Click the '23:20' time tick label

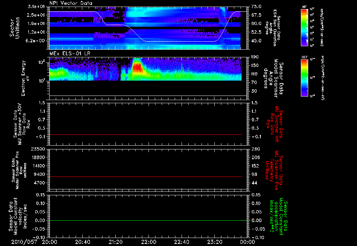click(x=215, y=242)
